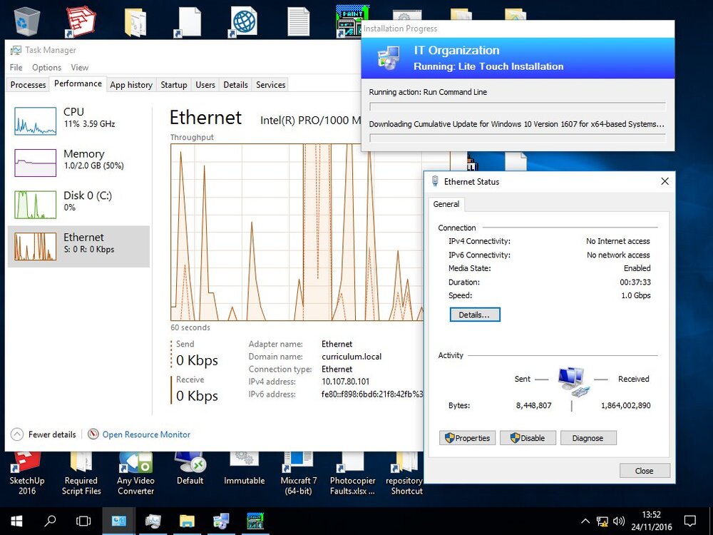Click the Speed value 1.0 Gbps
The height and width of the screenshot is (535, 713).
tap(636, 295)
